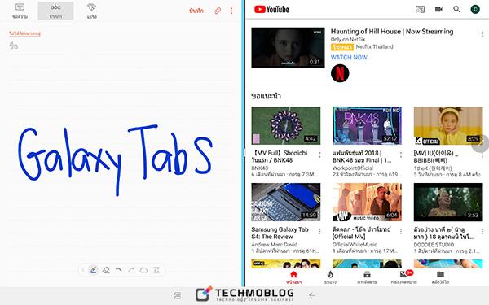Follow the WATCH NOW link
The height and width of the screenshot is (305, 489).
click(x=349, y=57)
